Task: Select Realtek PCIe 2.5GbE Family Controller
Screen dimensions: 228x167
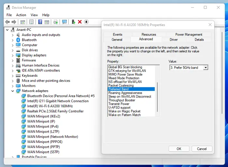Action: tap(55, 111)
